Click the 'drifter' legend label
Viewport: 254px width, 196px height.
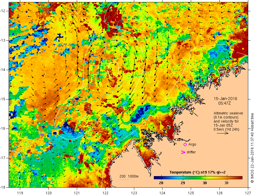[191, 152]
